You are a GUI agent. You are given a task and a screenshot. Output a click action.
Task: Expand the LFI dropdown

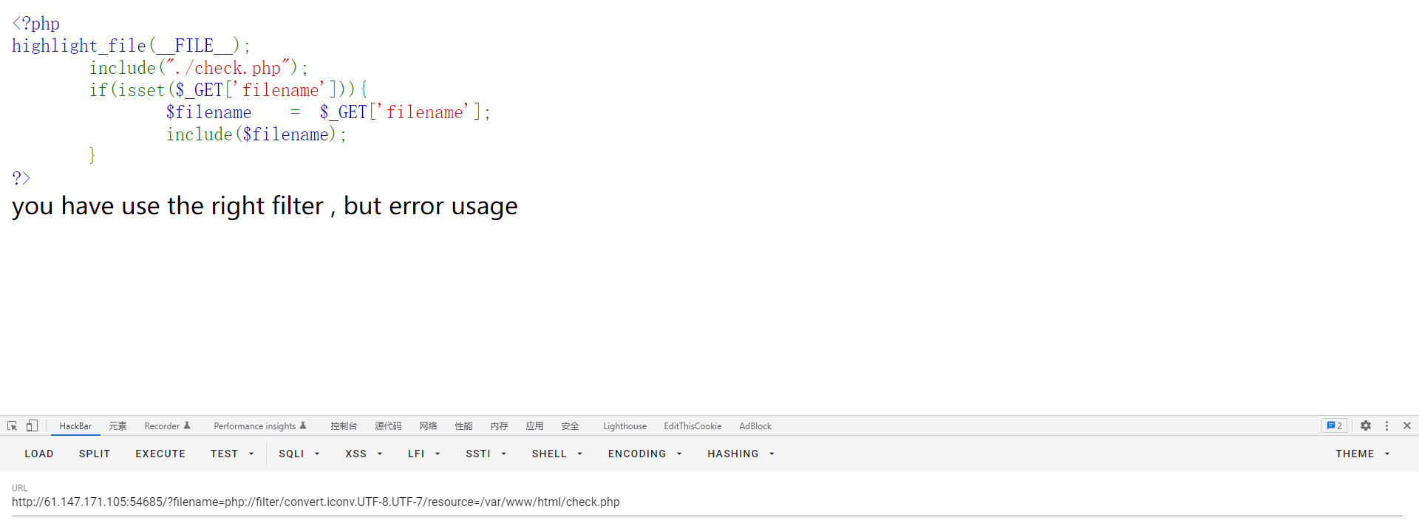423,454
